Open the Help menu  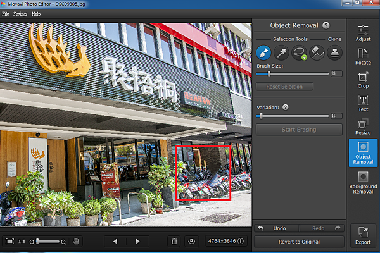point(36,14)
